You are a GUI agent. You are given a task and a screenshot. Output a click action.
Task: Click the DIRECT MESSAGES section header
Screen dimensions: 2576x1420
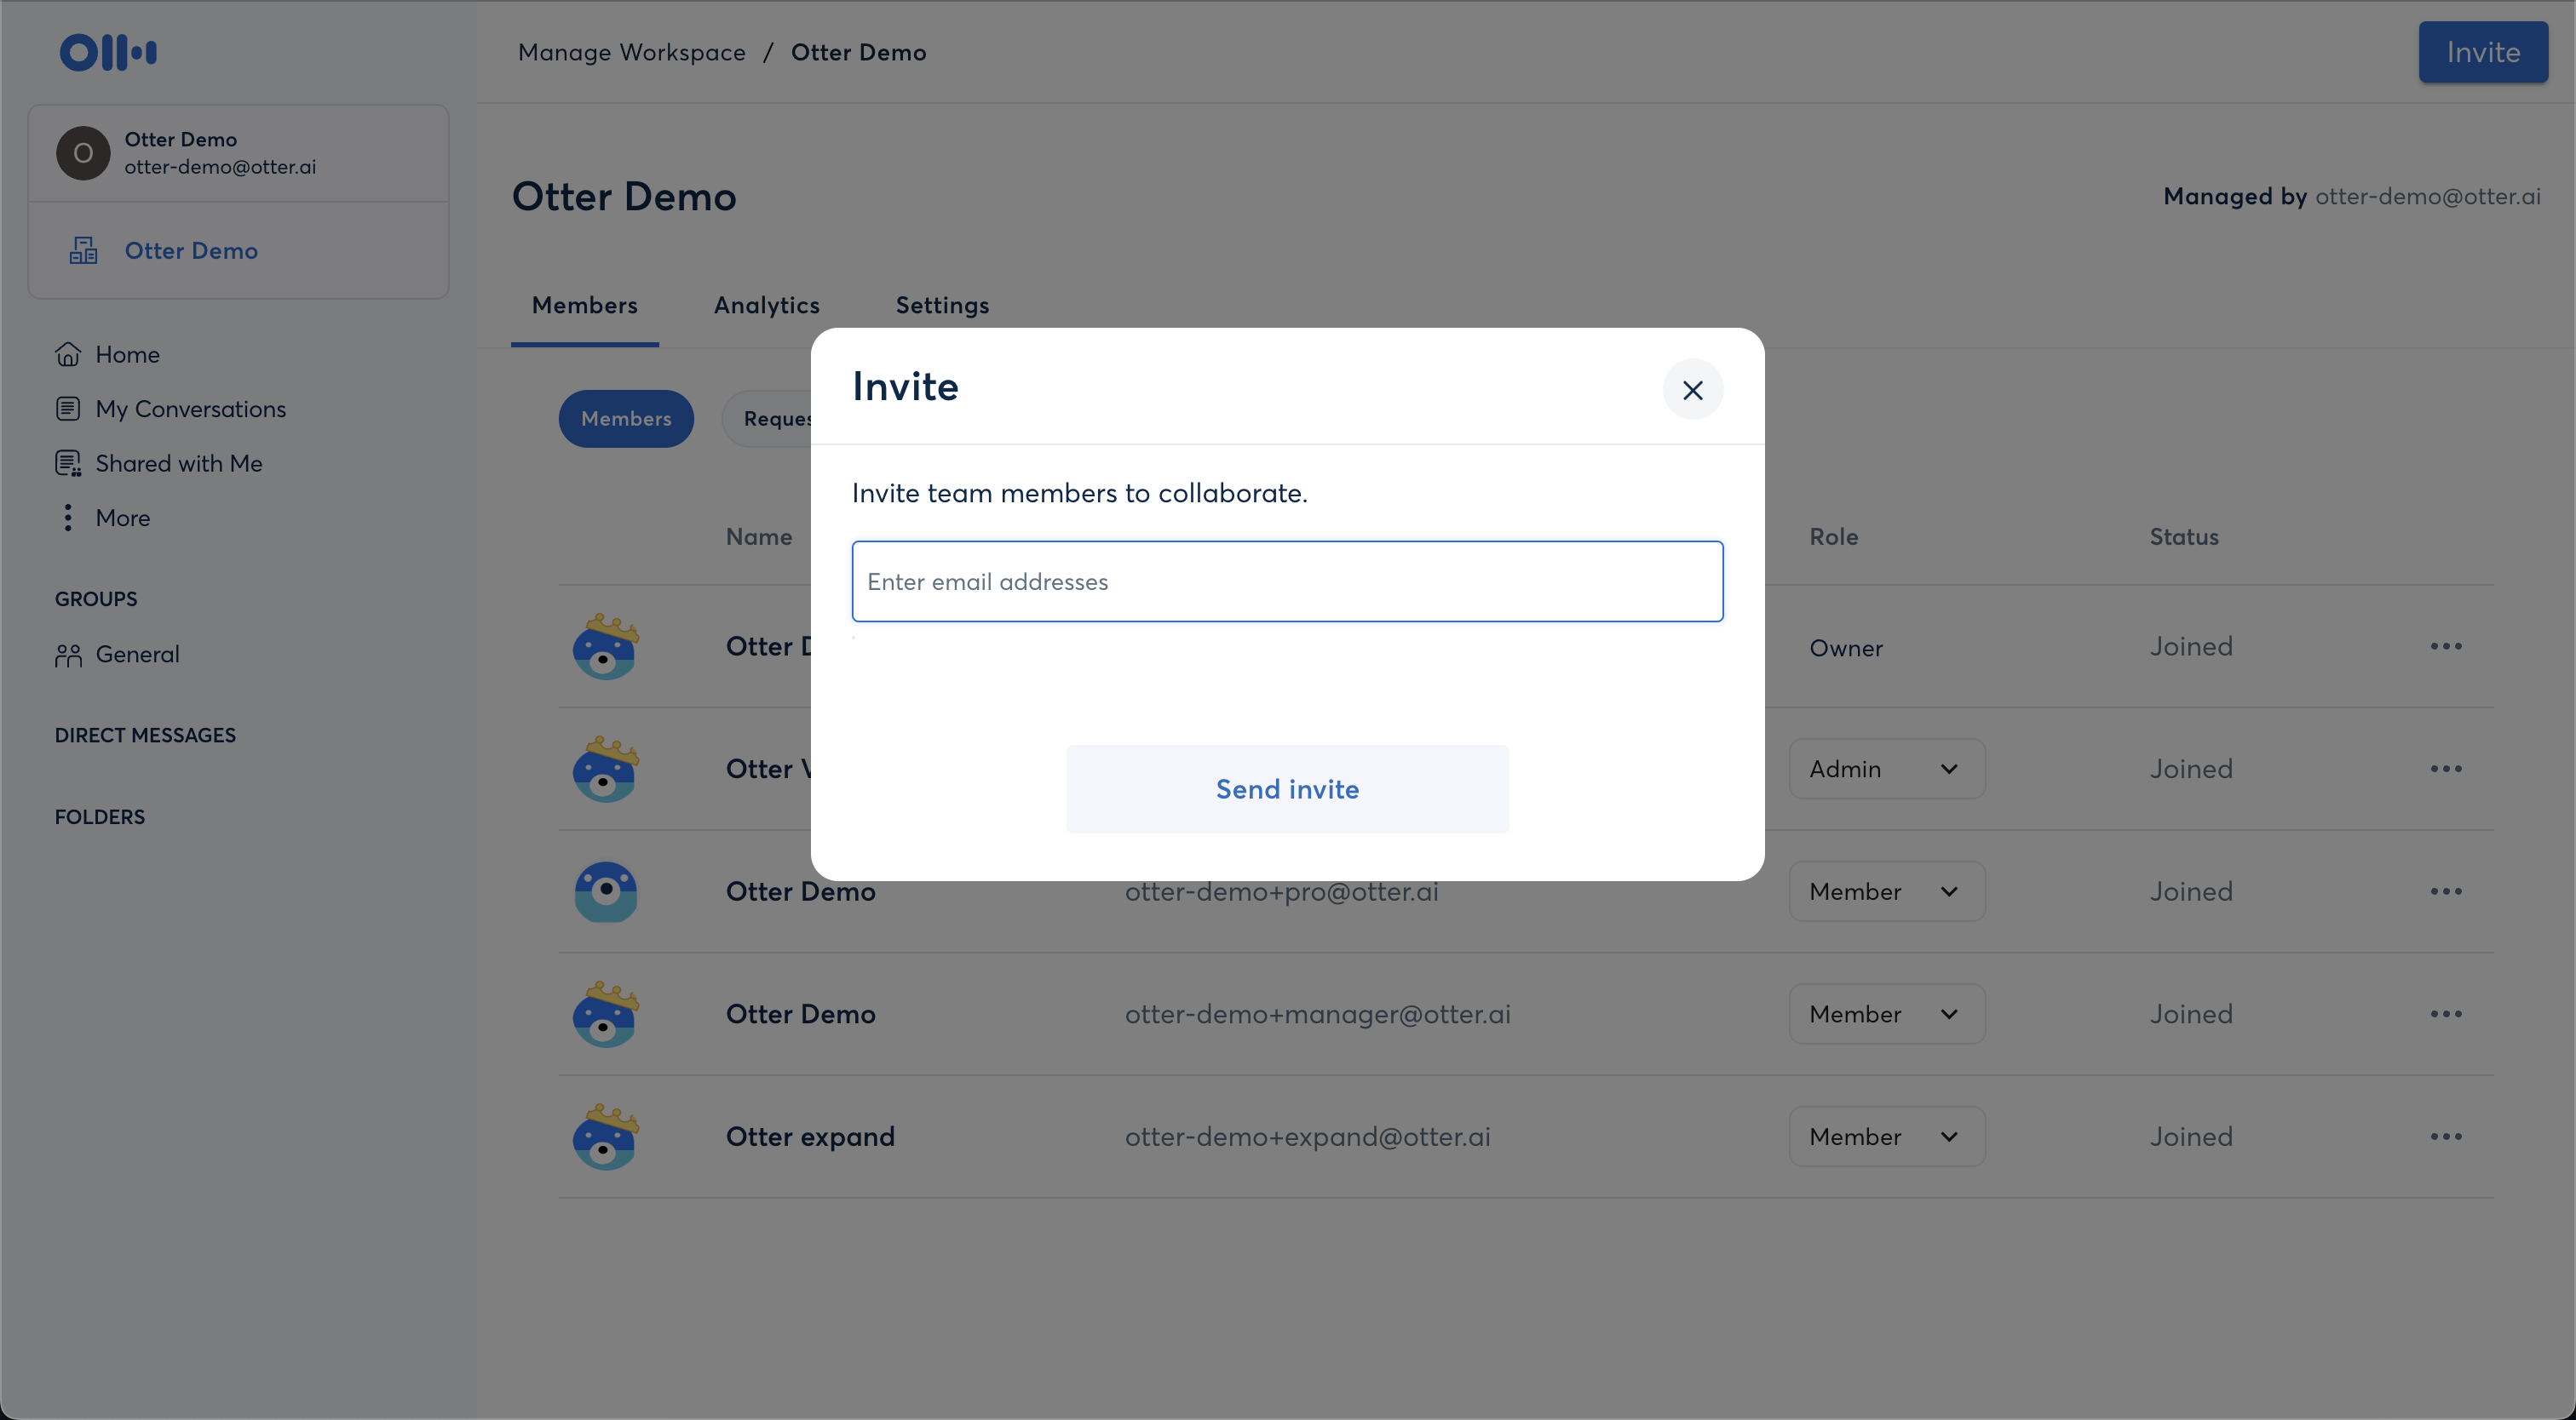click(x=145, y=736)
